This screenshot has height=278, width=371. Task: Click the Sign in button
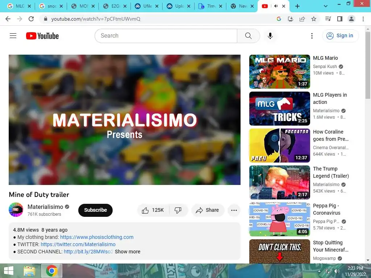tap(340, 36)
